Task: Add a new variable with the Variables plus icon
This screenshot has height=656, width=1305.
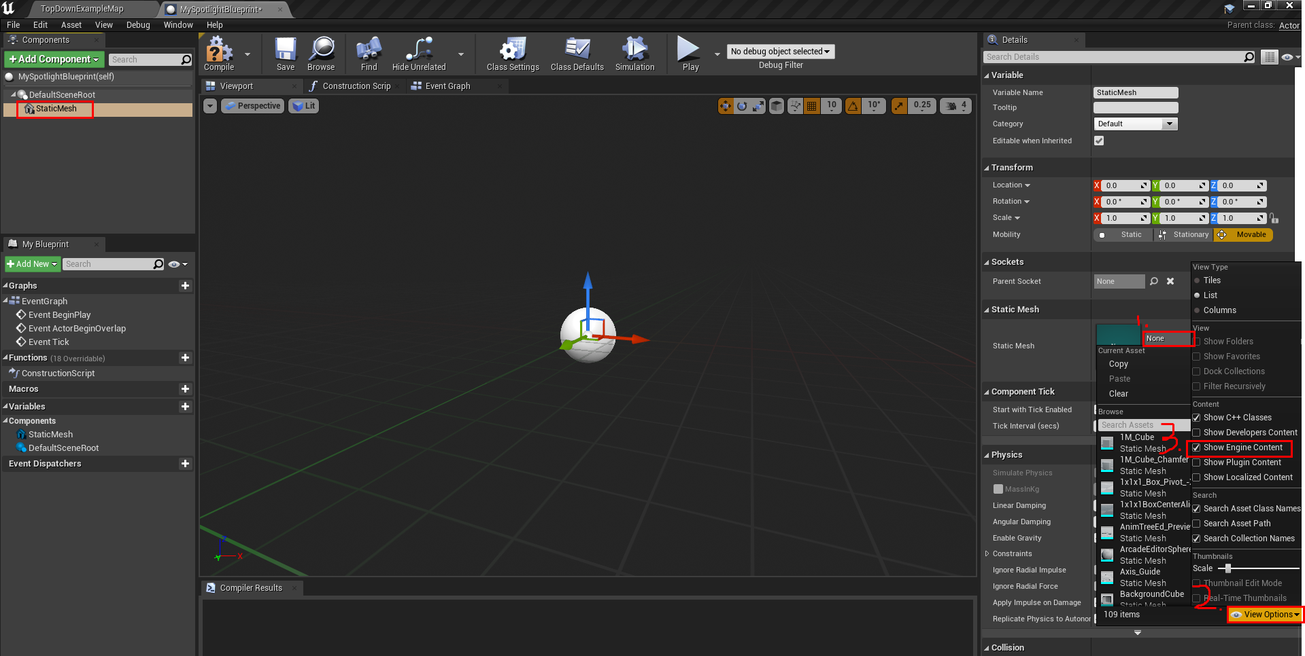Action: tap(185, 407)
